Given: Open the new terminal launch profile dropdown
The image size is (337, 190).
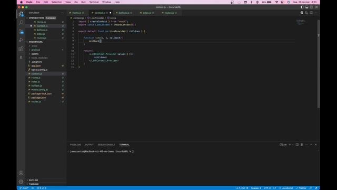Looking at the screenshot, I should [293, 145].
